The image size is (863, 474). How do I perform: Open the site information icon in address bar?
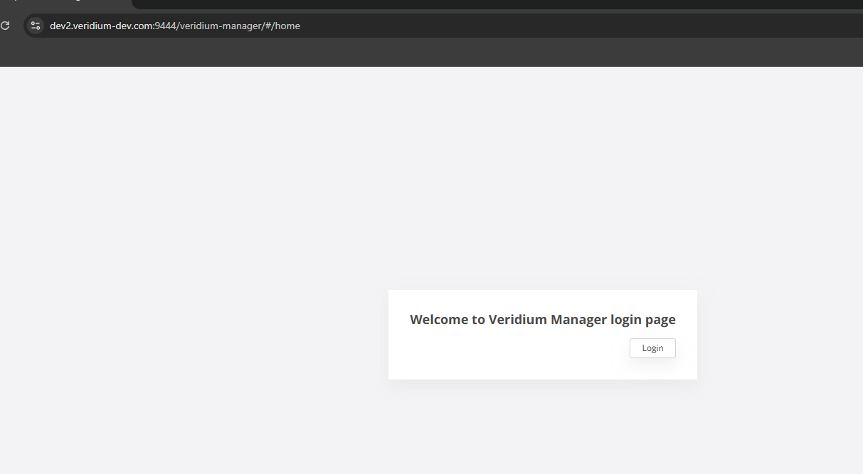36,26
